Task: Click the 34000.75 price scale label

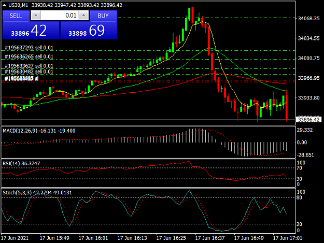Action: (x=309, y=59)
